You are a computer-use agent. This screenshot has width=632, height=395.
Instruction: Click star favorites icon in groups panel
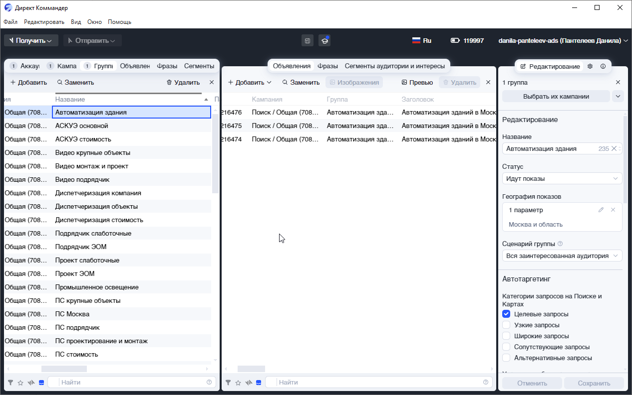[x=20, y=383]
